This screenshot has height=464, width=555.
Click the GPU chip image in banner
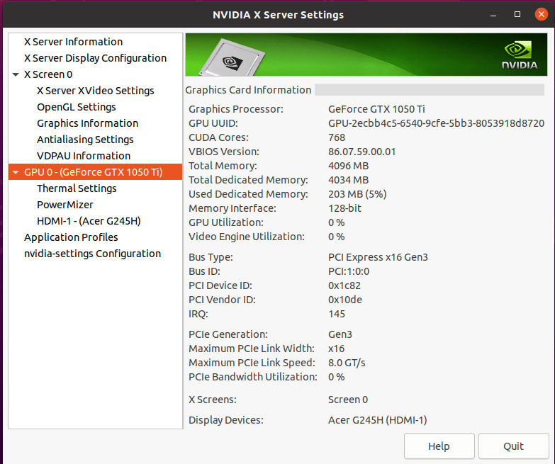[x=232, y=58]
